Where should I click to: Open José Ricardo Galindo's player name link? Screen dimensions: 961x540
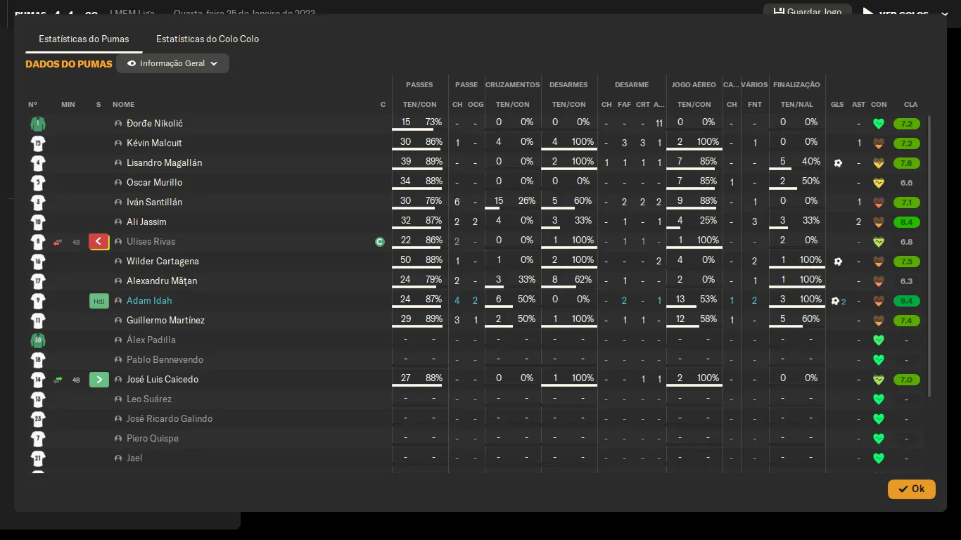(170, 419)
